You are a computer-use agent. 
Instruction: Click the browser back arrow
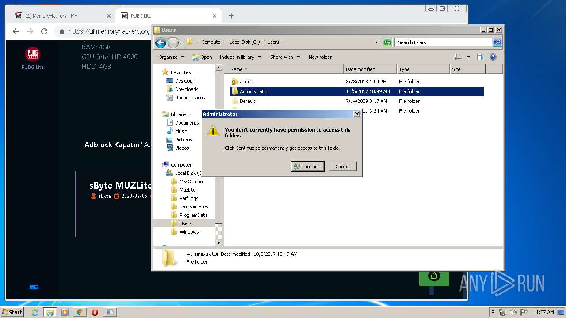(x=16, y=31)
